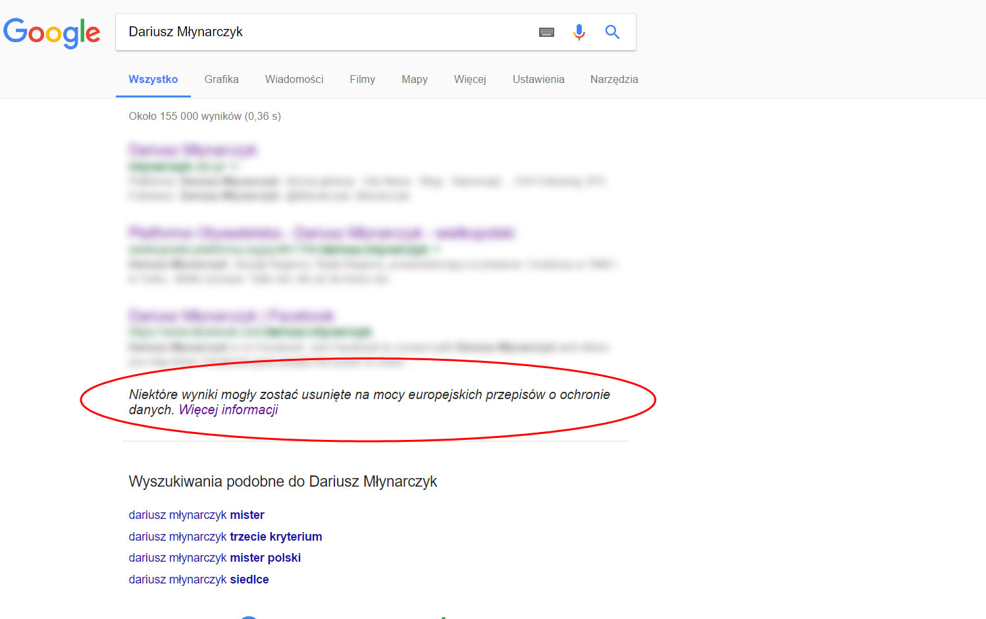Open the Więcej informacji link

coord(228,410)
